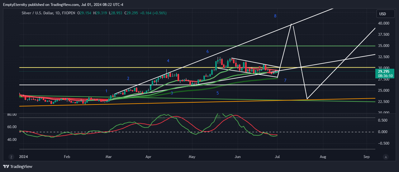Click the 0.000 indicator scale label
Viewport: 399px width, 172px height.
tap(383, 132)
